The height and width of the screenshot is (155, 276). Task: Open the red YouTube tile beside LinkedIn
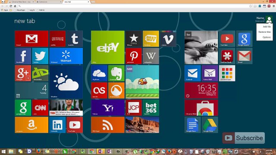coord(75,125)
